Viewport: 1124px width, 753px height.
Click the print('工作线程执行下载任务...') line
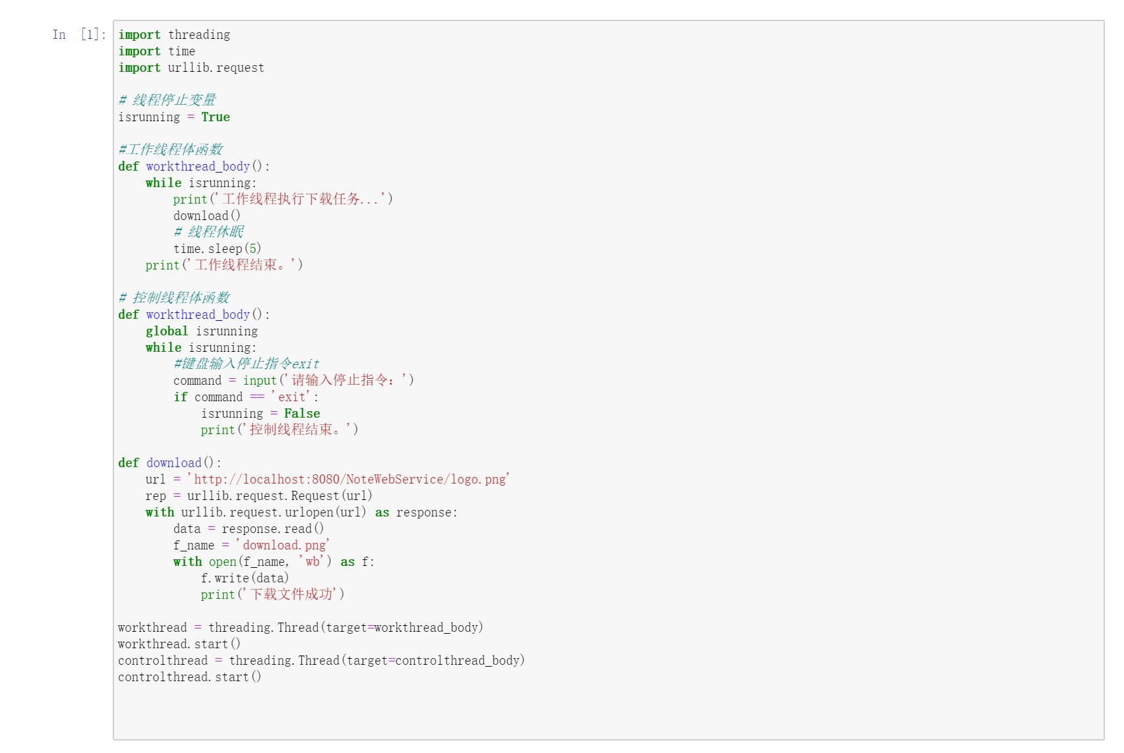(283, 199)
